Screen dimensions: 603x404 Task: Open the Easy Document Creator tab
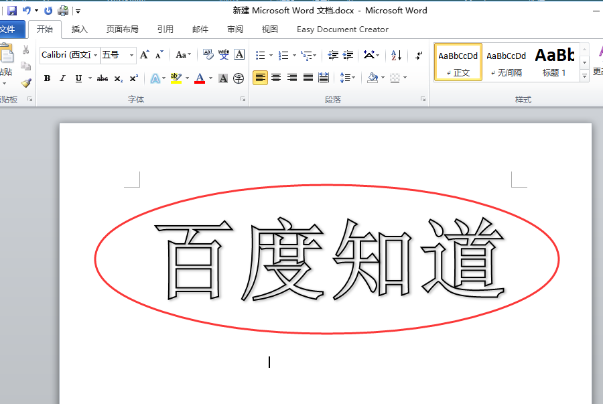(x=342, y=29)
